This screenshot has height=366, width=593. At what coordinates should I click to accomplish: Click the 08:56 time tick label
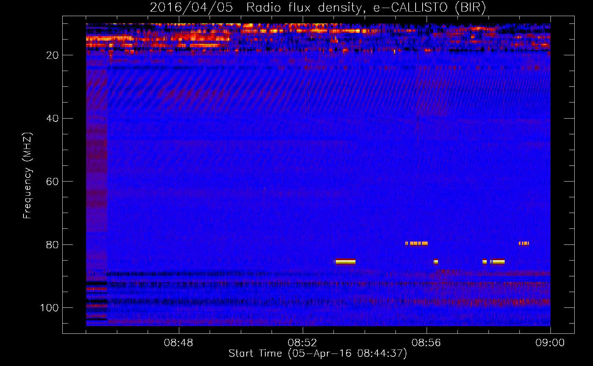[426, 343]
